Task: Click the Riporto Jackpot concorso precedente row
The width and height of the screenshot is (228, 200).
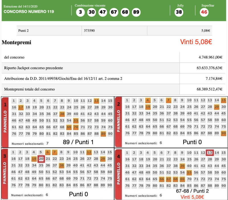Action: pyautogui.click(x=91, y=68)
